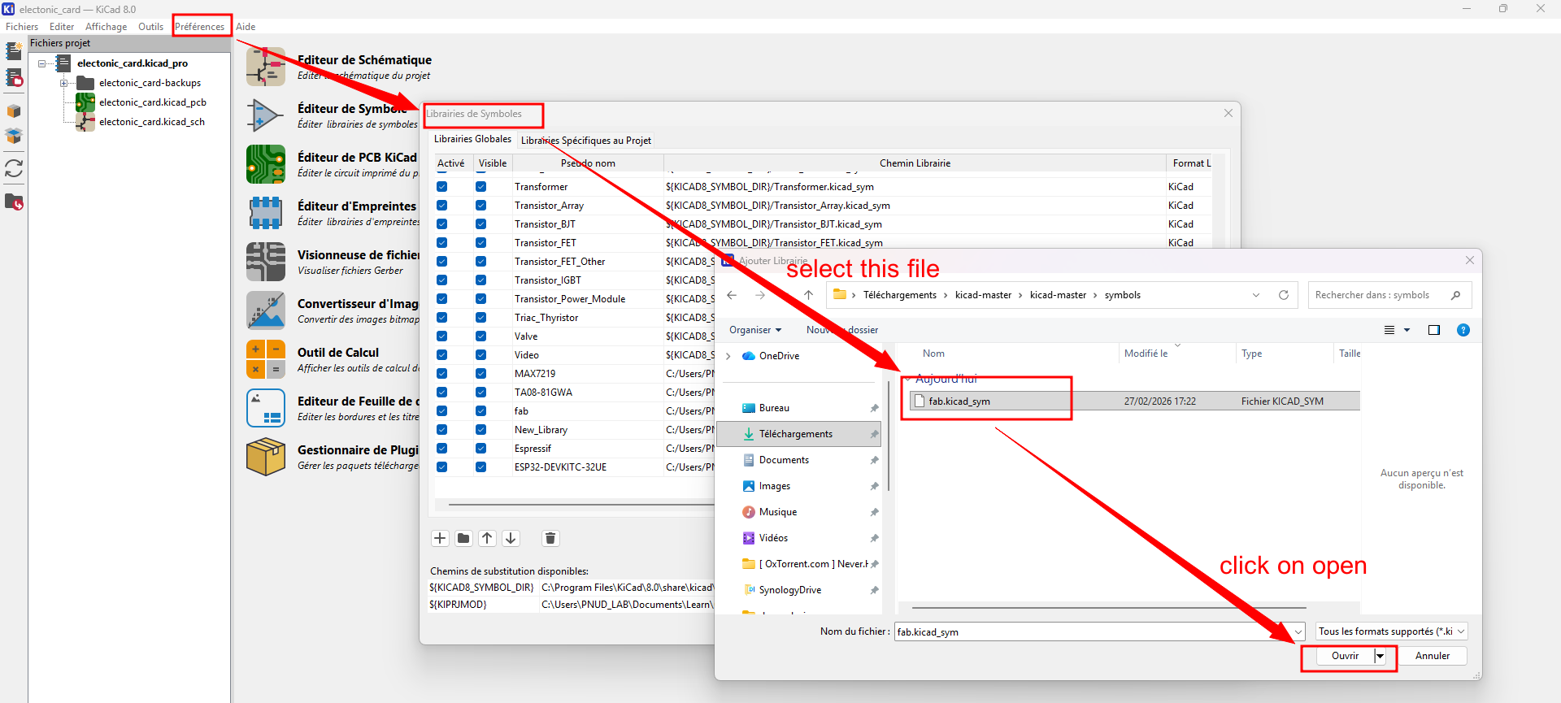Click the Nom du fichier input field
Image resolution: width=1561 pixels, height=703 pixels.
click(1093, 631)
